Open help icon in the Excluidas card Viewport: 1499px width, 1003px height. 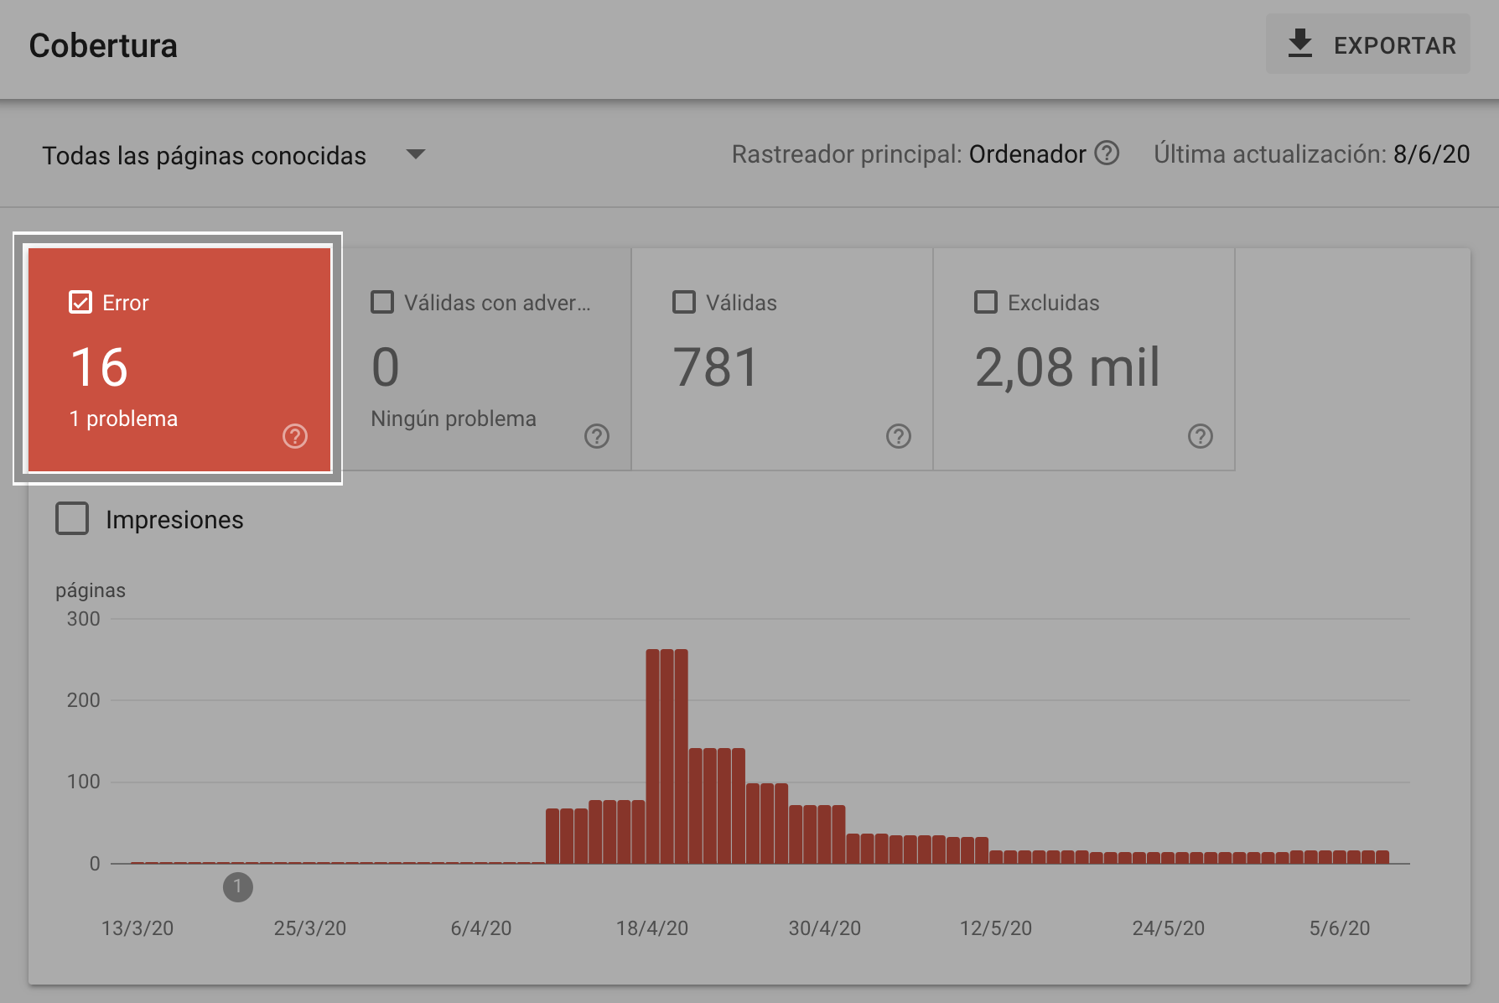tap(1200, 436)
